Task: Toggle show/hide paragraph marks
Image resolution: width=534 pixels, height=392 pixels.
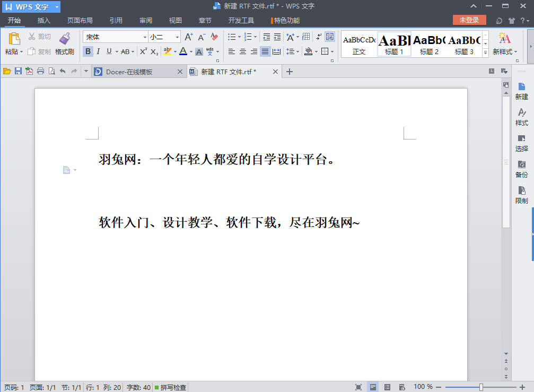Action: [318, 37]
